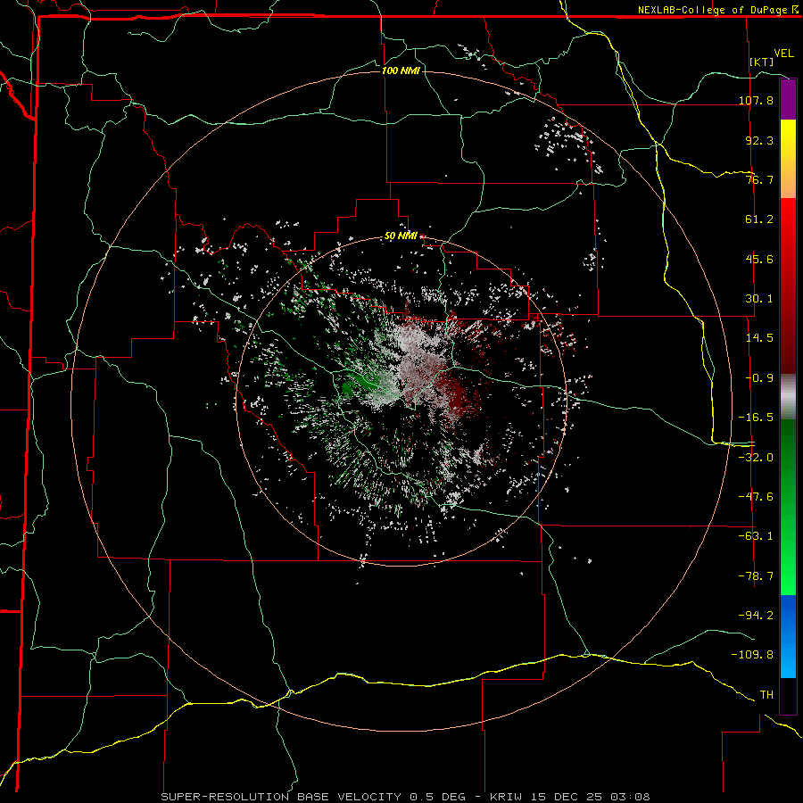Click the KRIW station identifier in caption
The height and width of the screenshot is (803, 803).
(506, 797)
